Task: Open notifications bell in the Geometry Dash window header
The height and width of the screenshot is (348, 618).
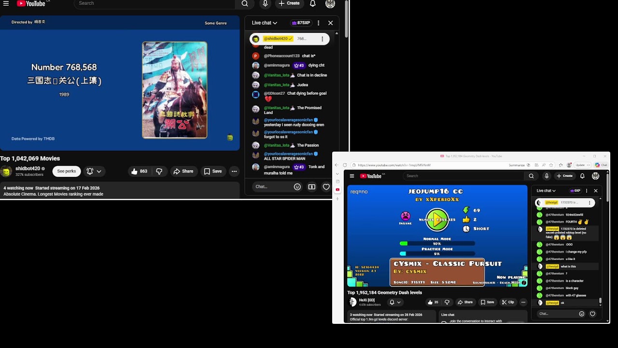Action: point(582,176)
